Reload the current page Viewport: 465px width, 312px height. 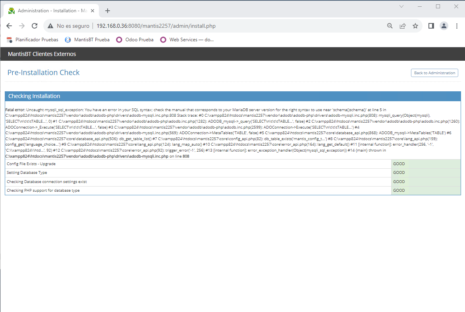[35, 26]
